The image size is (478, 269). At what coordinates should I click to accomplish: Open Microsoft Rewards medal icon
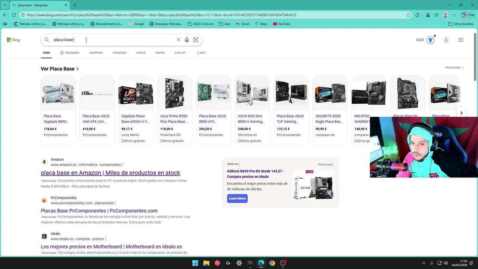point(431,40)
